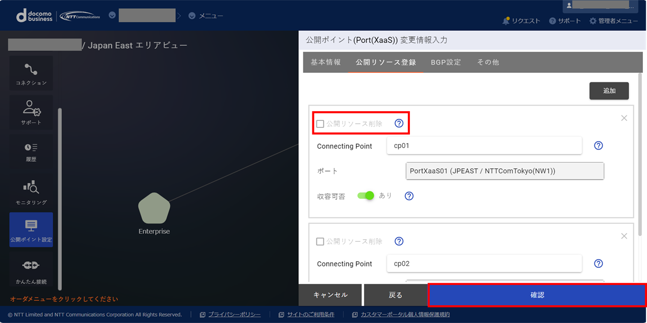This screenshot has width=647, height=323.
Task: Open サポート help in top bar
Action: tap(565, 21)
